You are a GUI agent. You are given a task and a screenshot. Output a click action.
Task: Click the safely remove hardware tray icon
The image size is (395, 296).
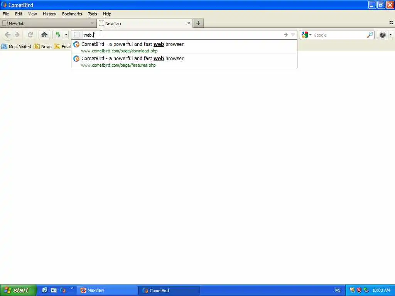(x=366, y=290)
